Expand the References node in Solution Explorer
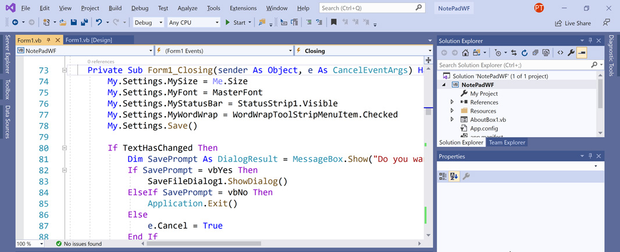Viewport: 620px width, 252px height. coord(452,102)
